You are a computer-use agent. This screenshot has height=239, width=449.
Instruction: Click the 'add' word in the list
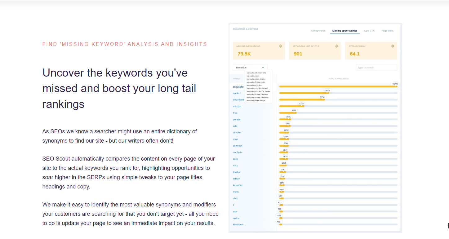click(x=235, y=126)
